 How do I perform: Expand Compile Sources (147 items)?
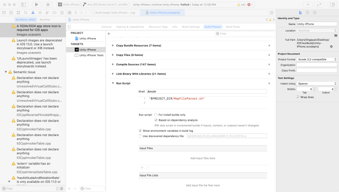point(113,64)
